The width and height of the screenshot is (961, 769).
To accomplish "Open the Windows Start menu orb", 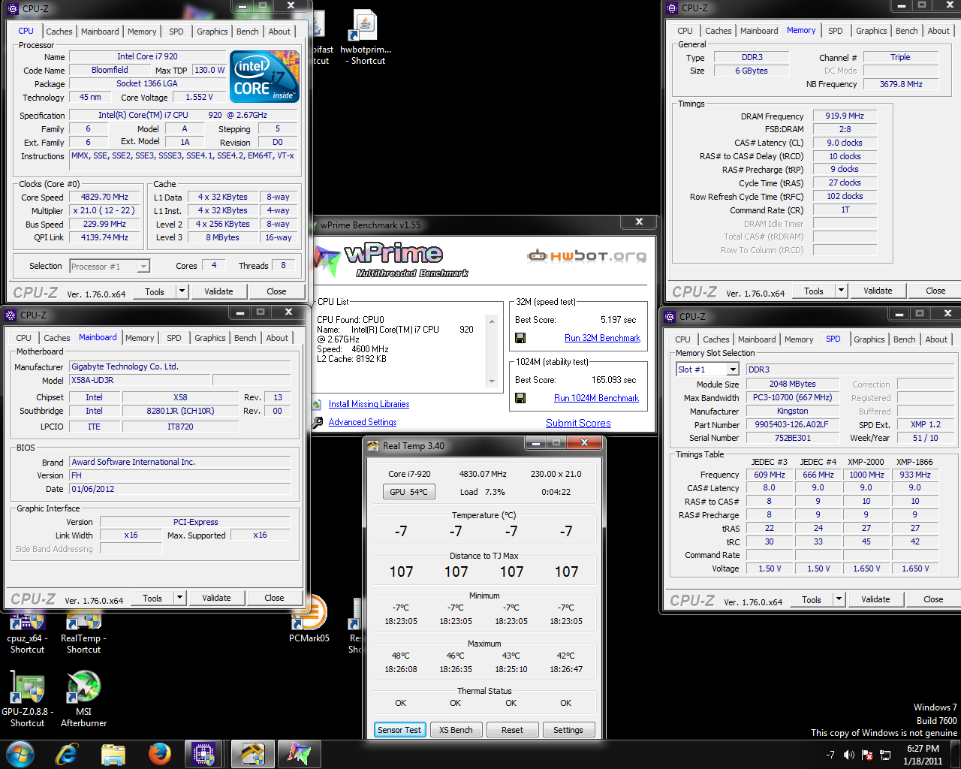I will pos(20,754).
